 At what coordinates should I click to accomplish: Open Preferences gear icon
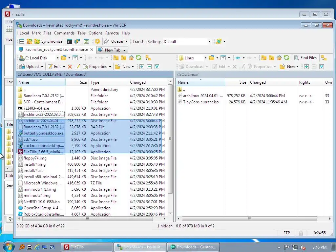[x=97, y=41]
